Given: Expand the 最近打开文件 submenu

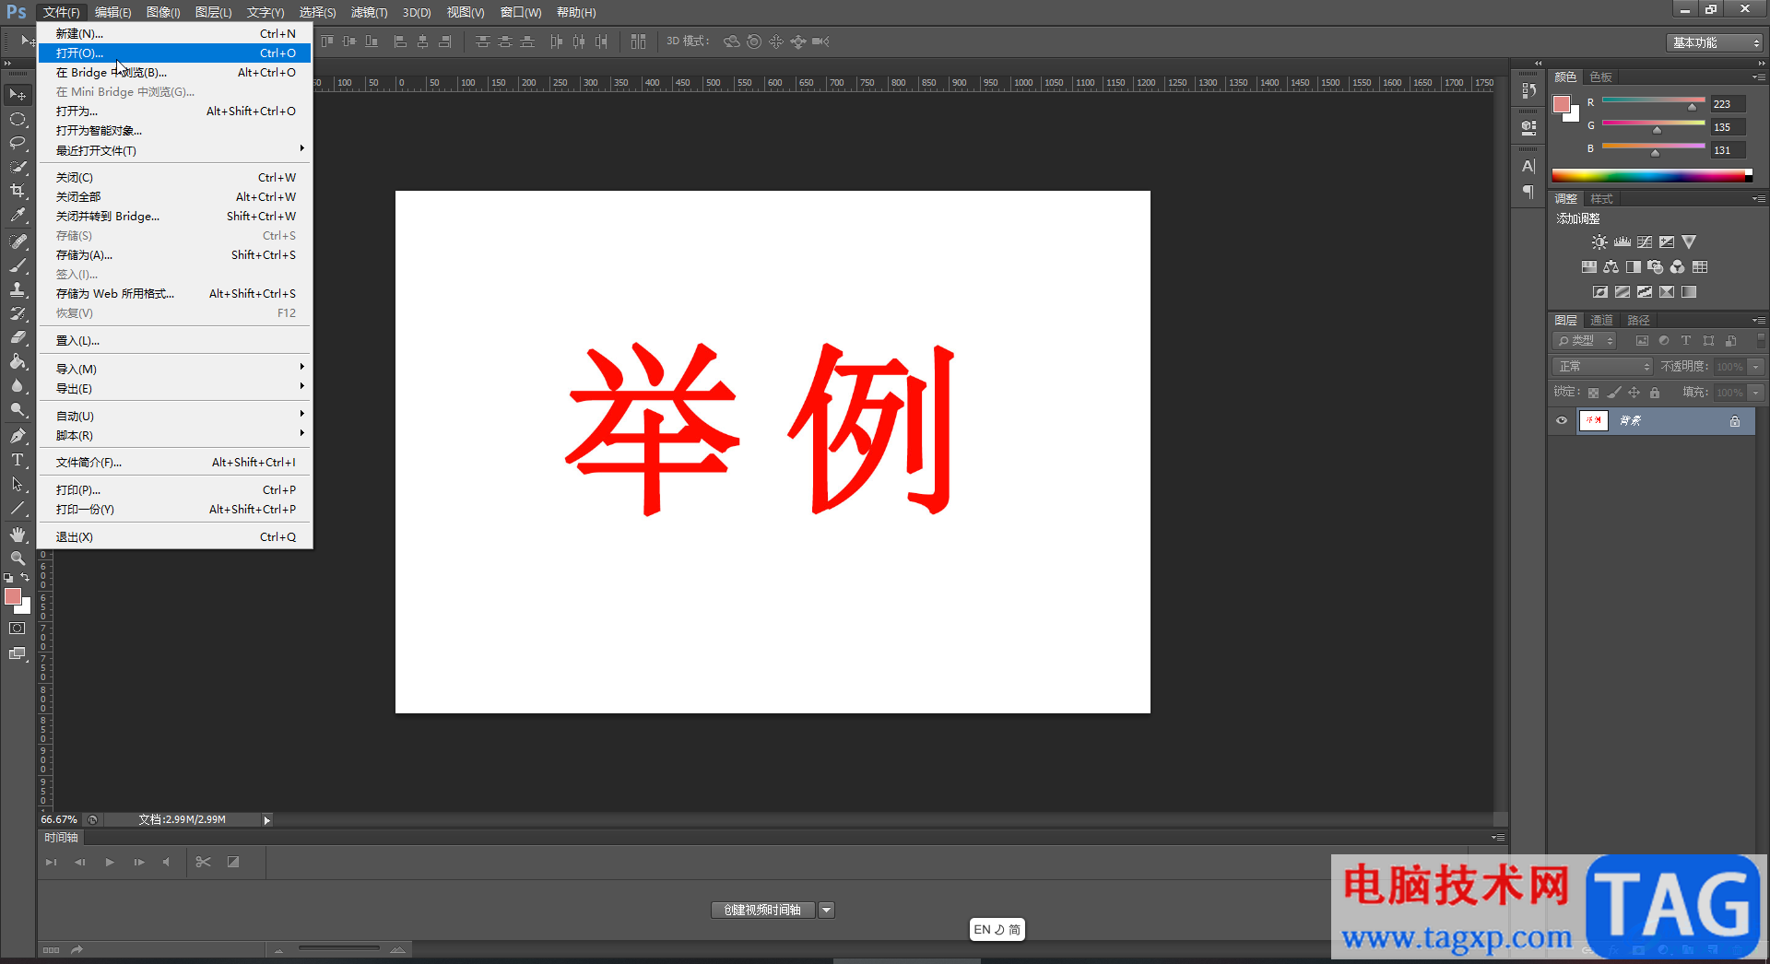Looking at the screenshot, I should point(175,150).
